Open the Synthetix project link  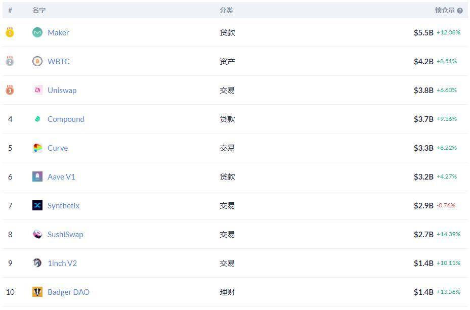coord(63,205)
